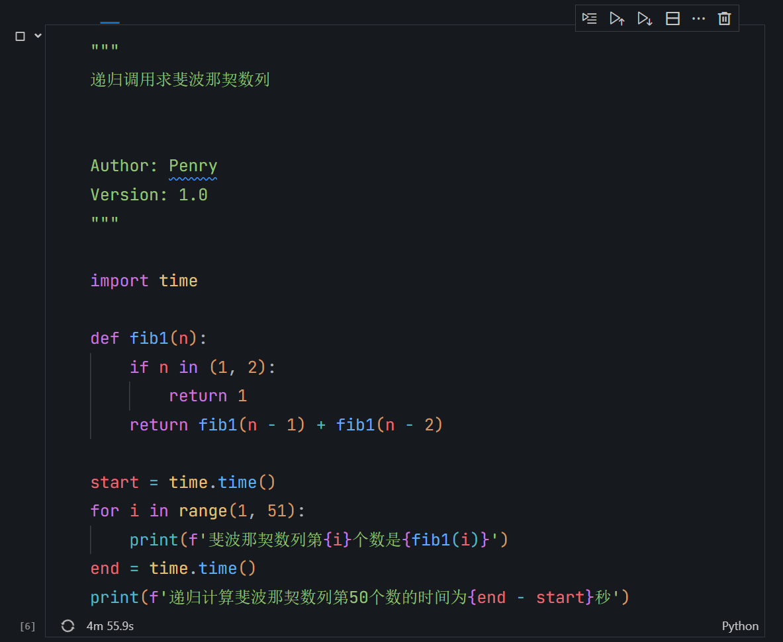Click the spinning execution status icon
The height and width of the screenshot is (642, 783).
68,625
